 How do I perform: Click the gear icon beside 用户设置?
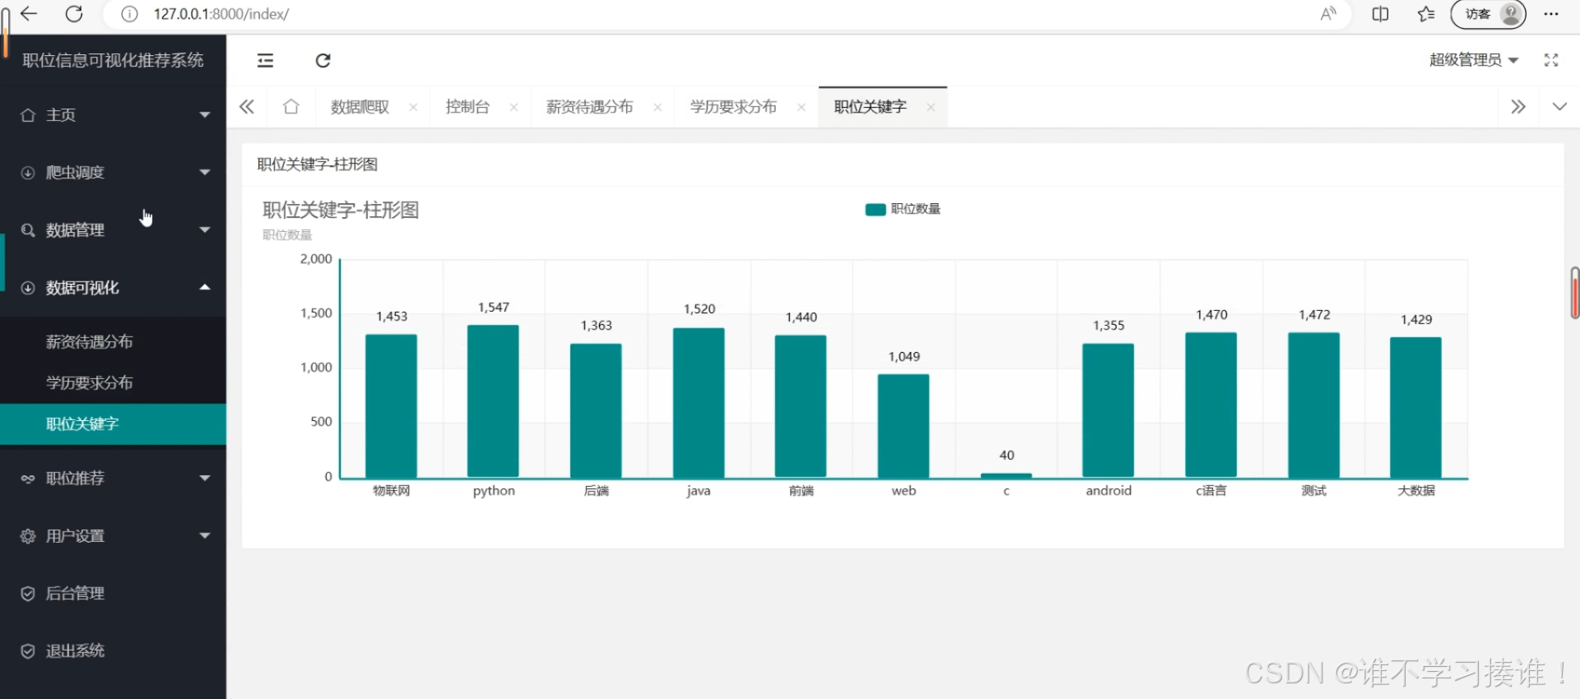pyautogui.click(x=28, y=536)
